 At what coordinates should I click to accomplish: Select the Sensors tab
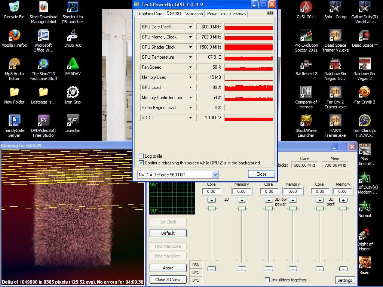point(174,13)
